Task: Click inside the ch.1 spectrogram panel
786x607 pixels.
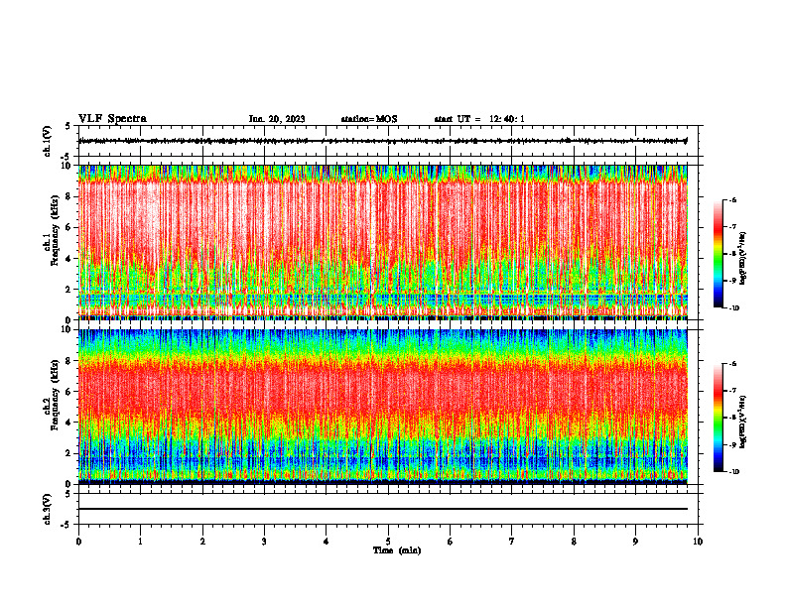Action: pos(383,242)
